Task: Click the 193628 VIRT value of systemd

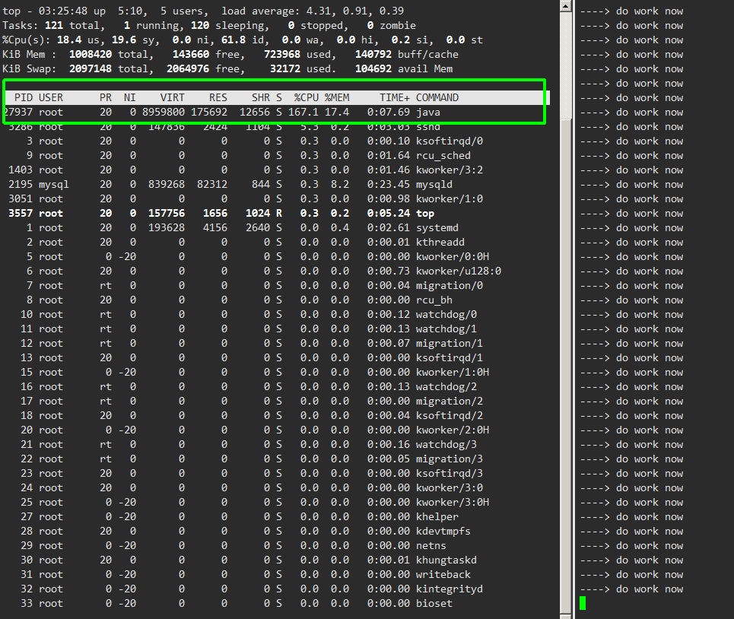Action: tap(166, 228)
